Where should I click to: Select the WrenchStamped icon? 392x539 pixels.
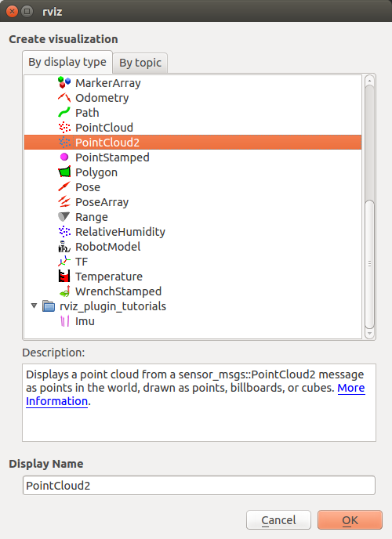tap(64, 291)
